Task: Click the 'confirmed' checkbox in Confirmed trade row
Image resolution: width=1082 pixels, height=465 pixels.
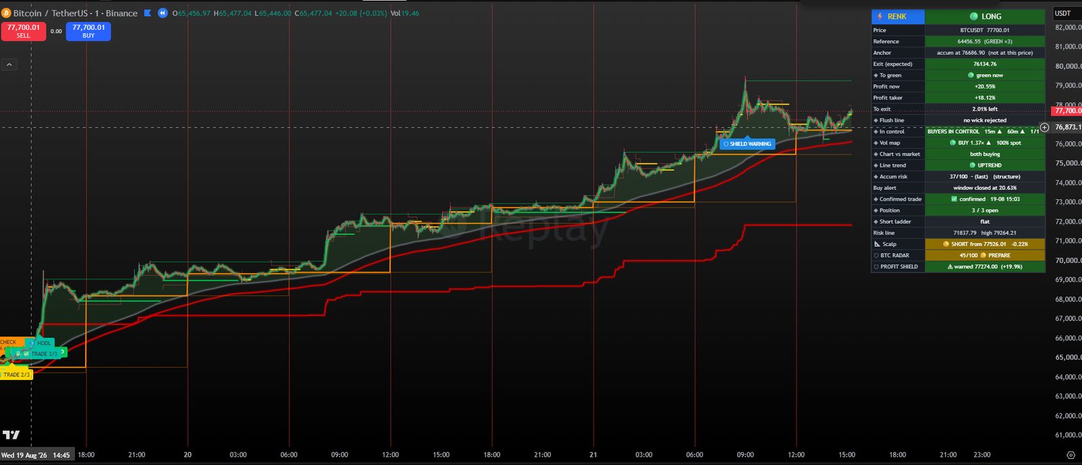Action: point(954,199)
